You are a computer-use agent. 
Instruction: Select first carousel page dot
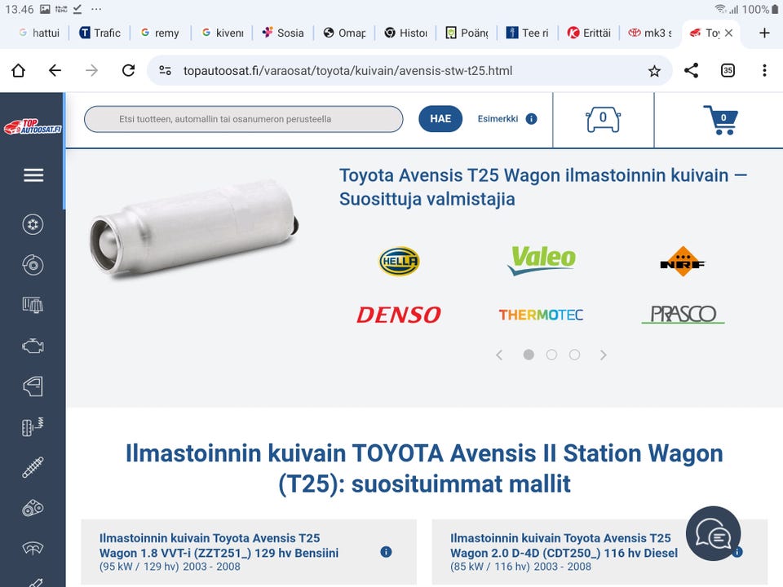point(529,355)
